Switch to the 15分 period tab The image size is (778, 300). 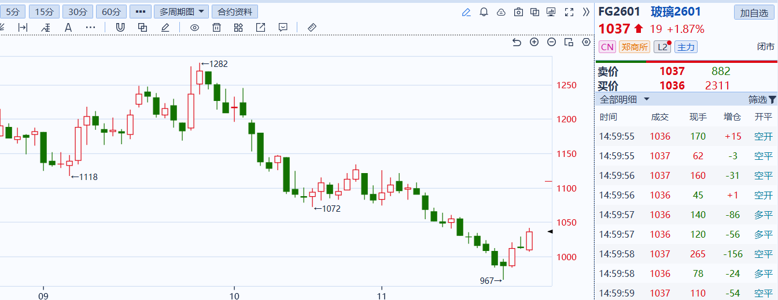coord(44,12)
